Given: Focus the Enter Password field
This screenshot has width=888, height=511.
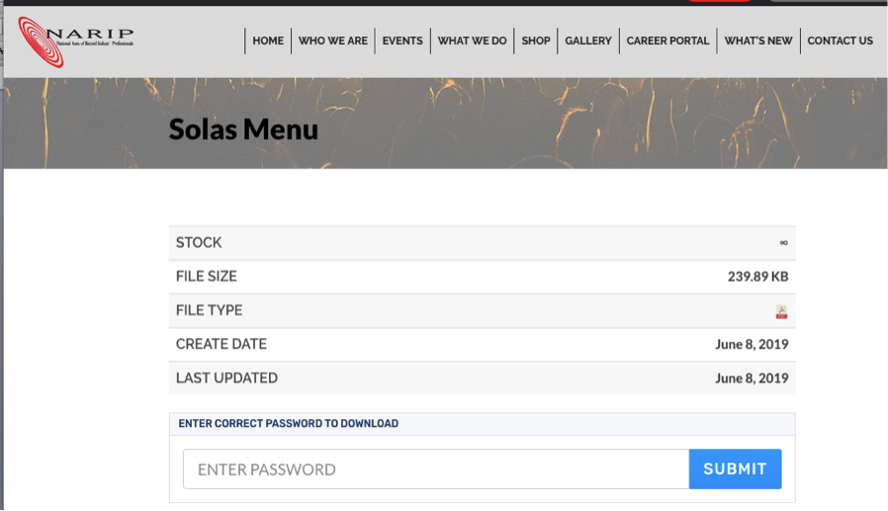Looking at the screenshot, I should pyautogui.click(x=435, y=469).
